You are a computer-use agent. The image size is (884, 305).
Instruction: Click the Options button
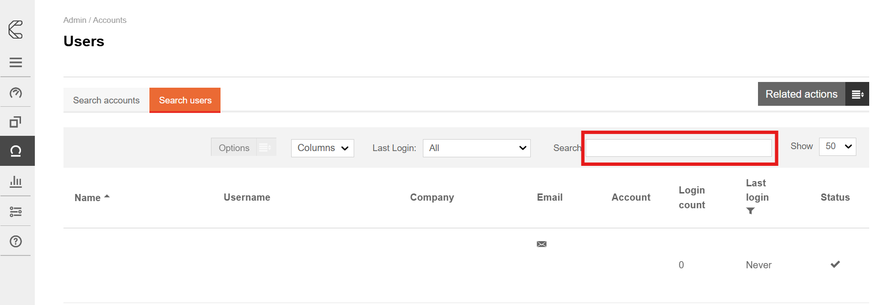(234, 148)
